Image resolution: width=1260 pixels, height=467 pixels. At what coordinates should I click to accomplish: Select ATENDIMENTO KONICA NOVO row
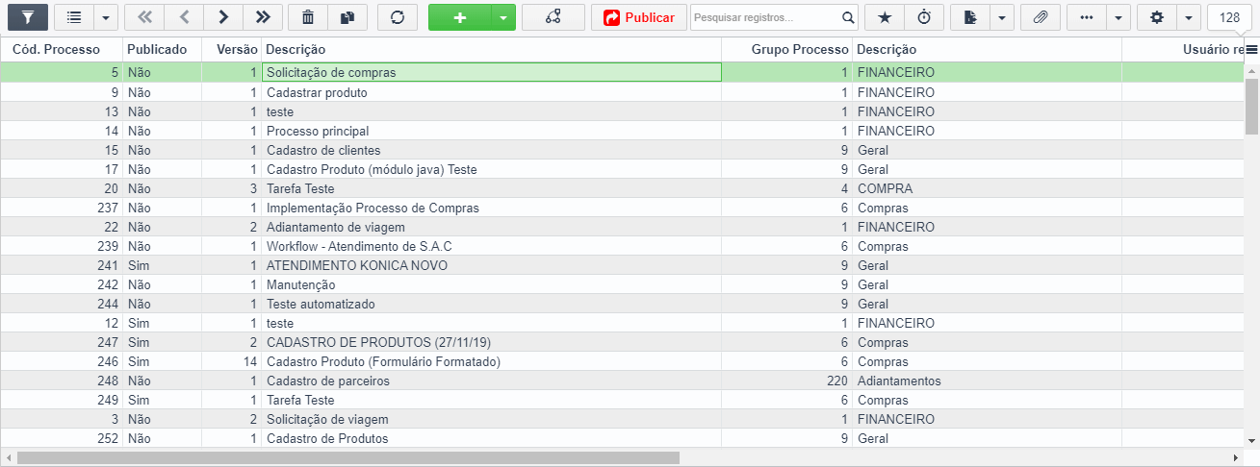pyautogui.click(x=622, y=265)
